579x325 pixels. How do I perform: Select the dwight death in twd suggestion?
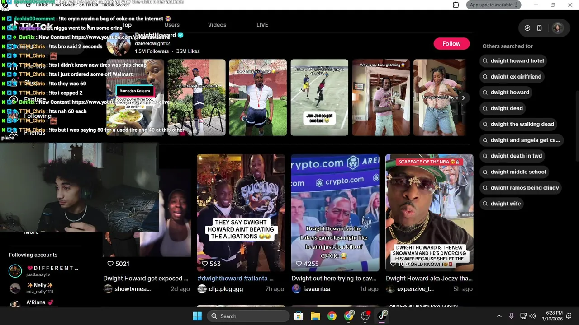tap(512, 156)
